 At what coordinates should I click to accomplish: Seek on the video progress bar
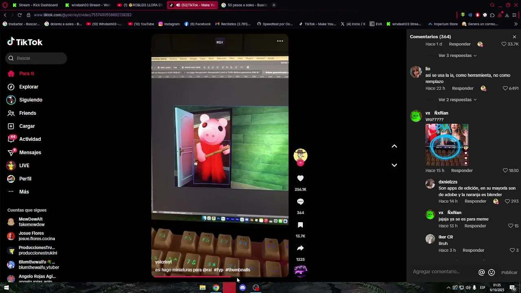pyautogui.click(x=220, y=277)
